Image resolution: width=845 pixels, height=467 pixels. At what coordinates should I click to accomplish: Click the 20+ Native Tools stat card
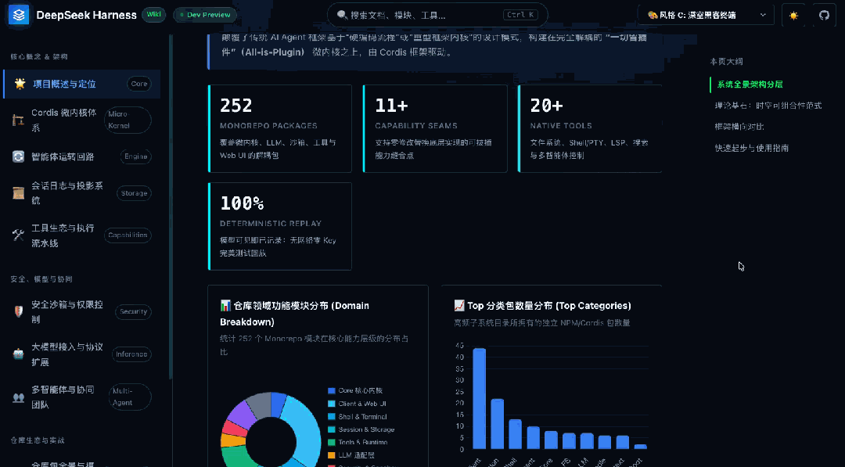coord(590,129)
